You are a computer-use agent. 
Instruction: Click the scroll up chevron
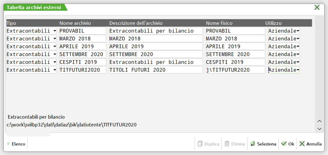click(x=319, y=121)
